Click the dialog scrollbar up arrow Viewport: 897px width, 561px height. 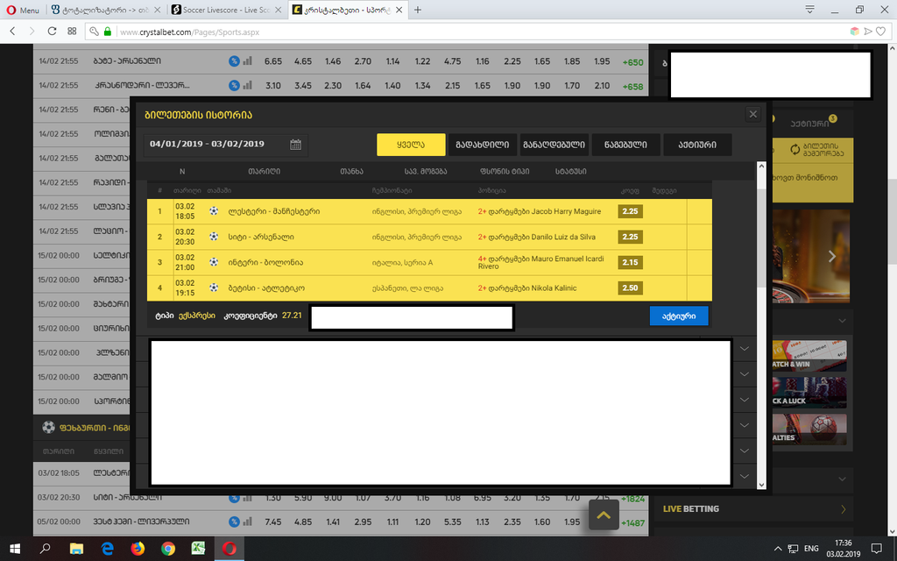[761, 167]
